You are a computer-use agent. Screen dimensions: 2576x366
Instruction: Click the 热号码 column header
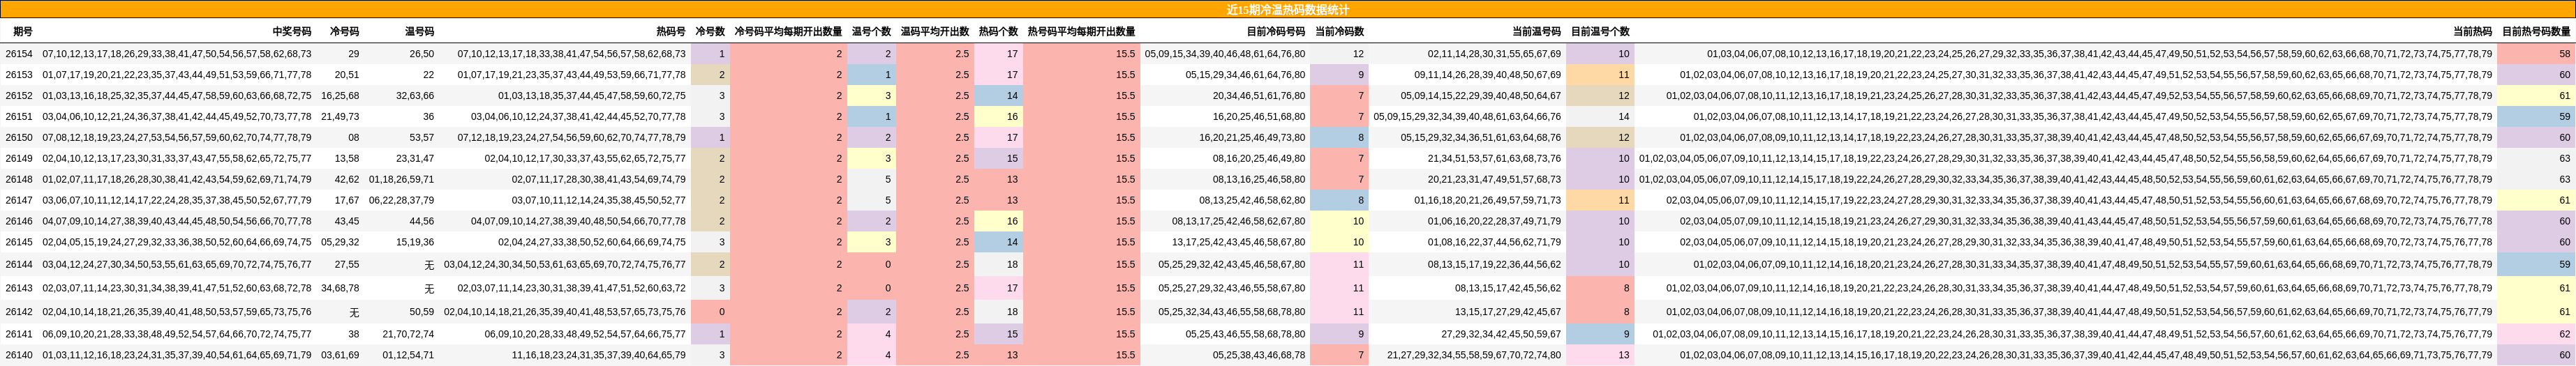click(671, 32)
